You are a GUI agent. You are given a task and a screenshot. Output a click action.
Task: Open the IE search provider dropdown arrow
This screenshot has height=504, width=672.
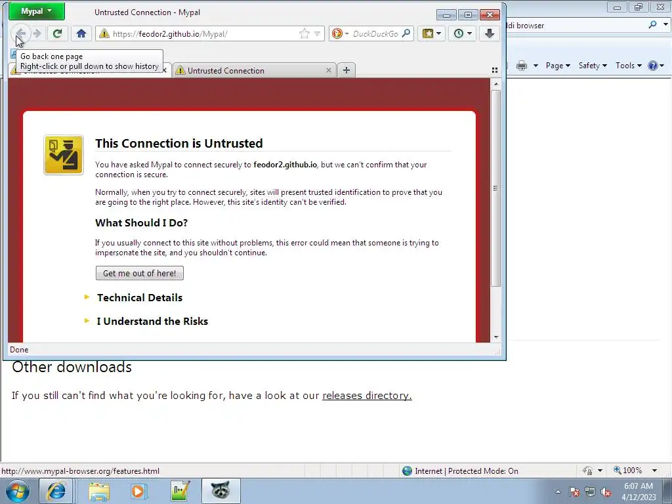pos(665,25)
